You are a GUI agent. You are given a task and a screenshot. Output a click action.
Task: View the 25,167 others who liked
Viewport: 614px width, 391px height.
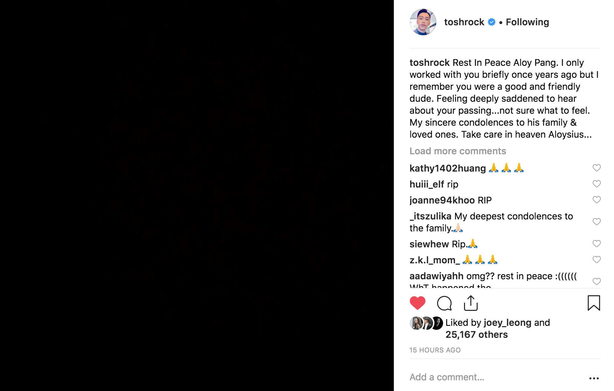[476, 334]
